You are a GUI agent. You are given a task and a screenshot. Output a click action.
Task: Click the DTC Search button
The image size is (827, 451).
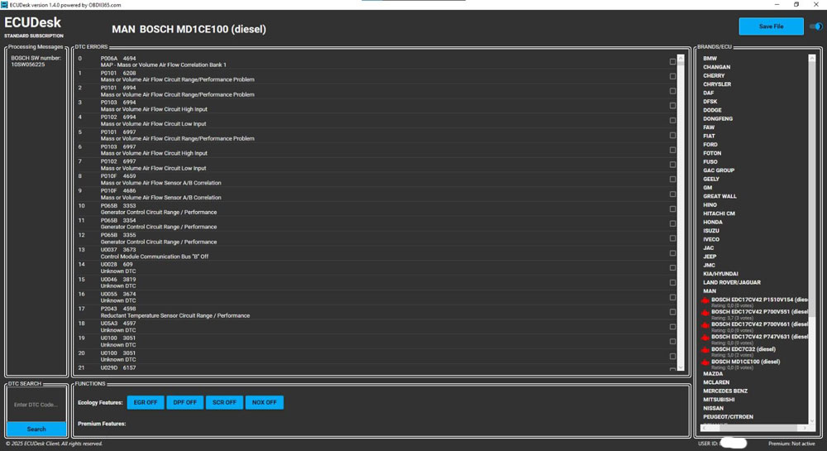[36, 429]
